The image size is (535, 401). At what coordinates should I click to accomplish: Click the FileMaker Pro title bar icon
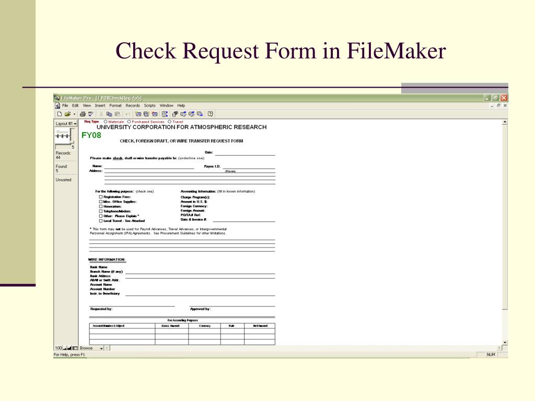[56, 98]
